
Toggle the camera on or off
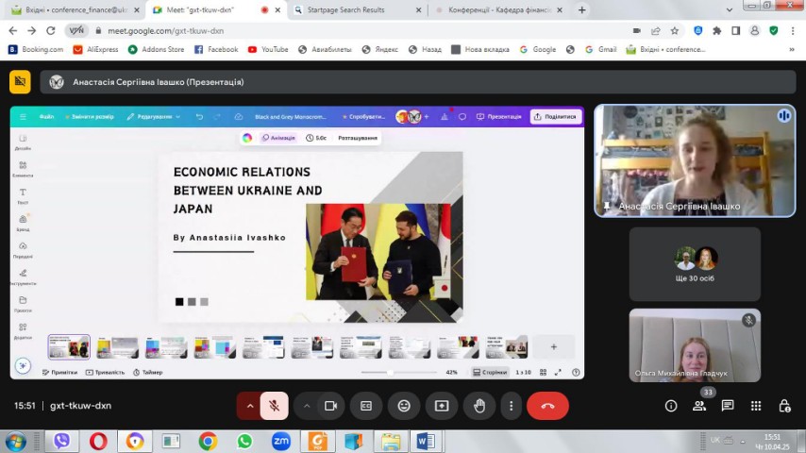pos(330,406)
